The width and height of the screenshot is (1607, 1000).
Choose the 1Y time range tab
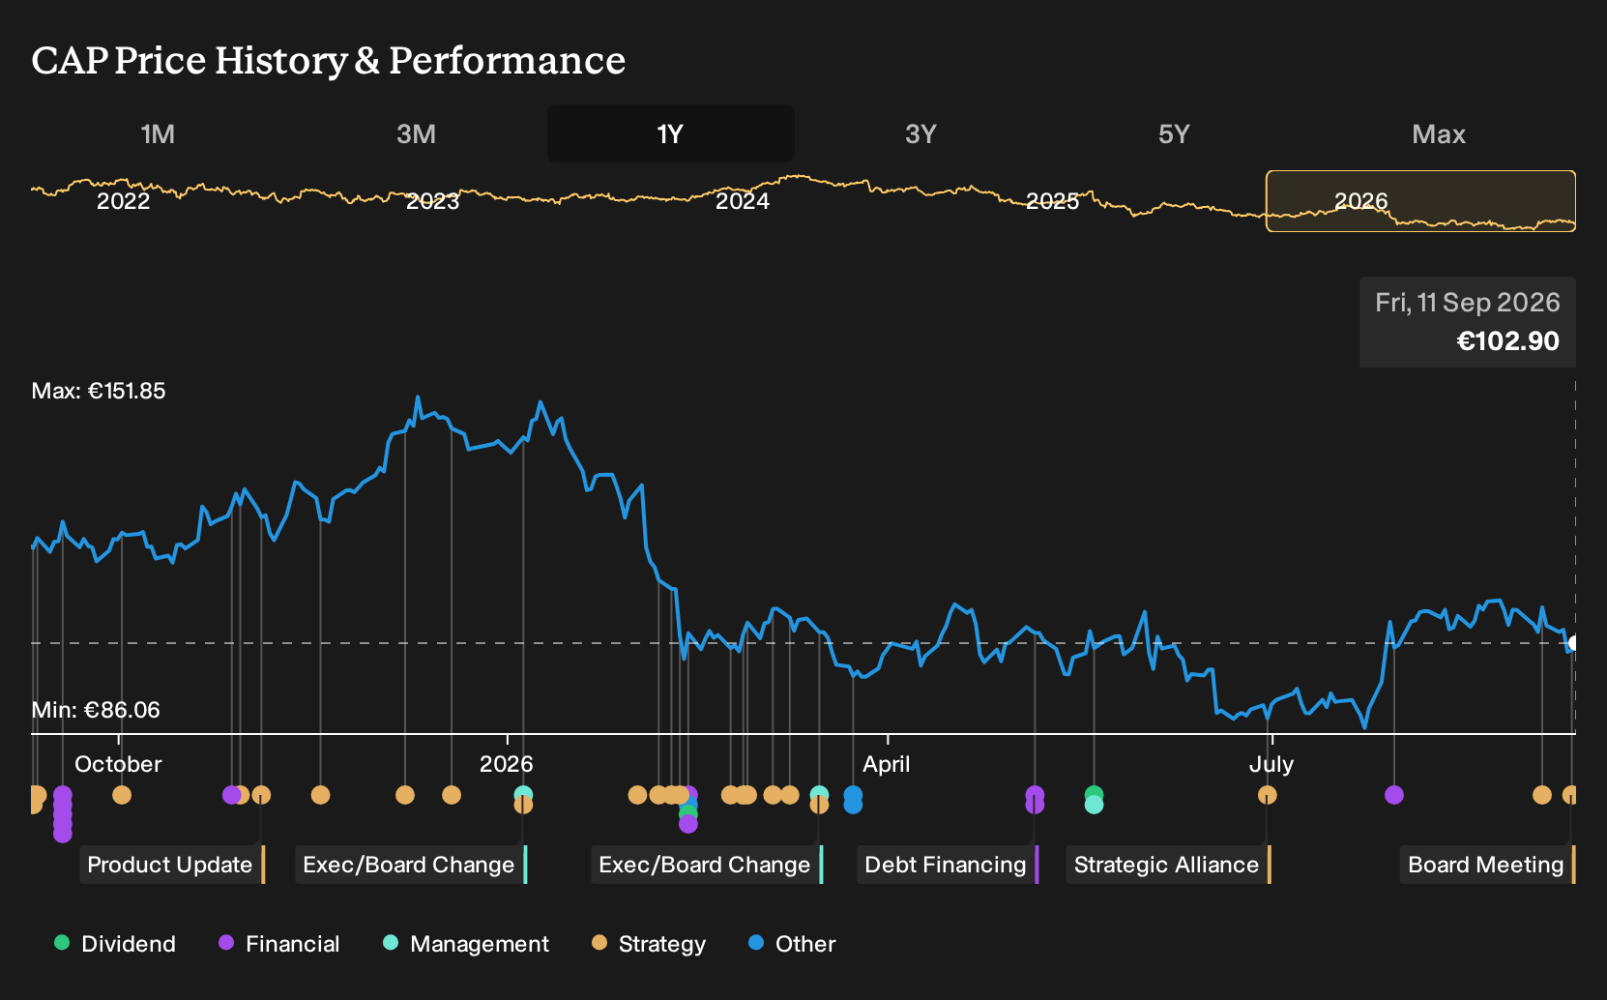[x=670, y=133]
